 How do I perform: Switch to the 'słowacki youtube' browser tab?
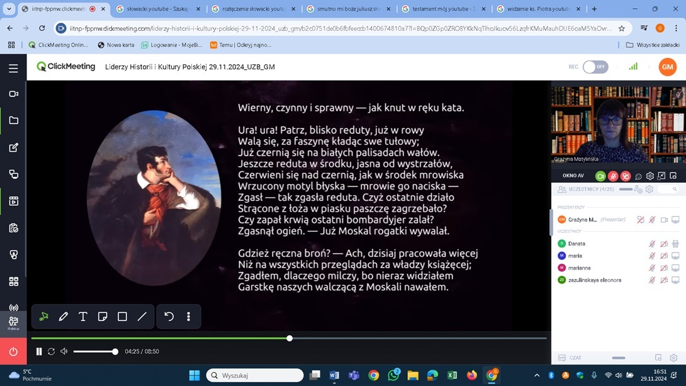point(159,9)
